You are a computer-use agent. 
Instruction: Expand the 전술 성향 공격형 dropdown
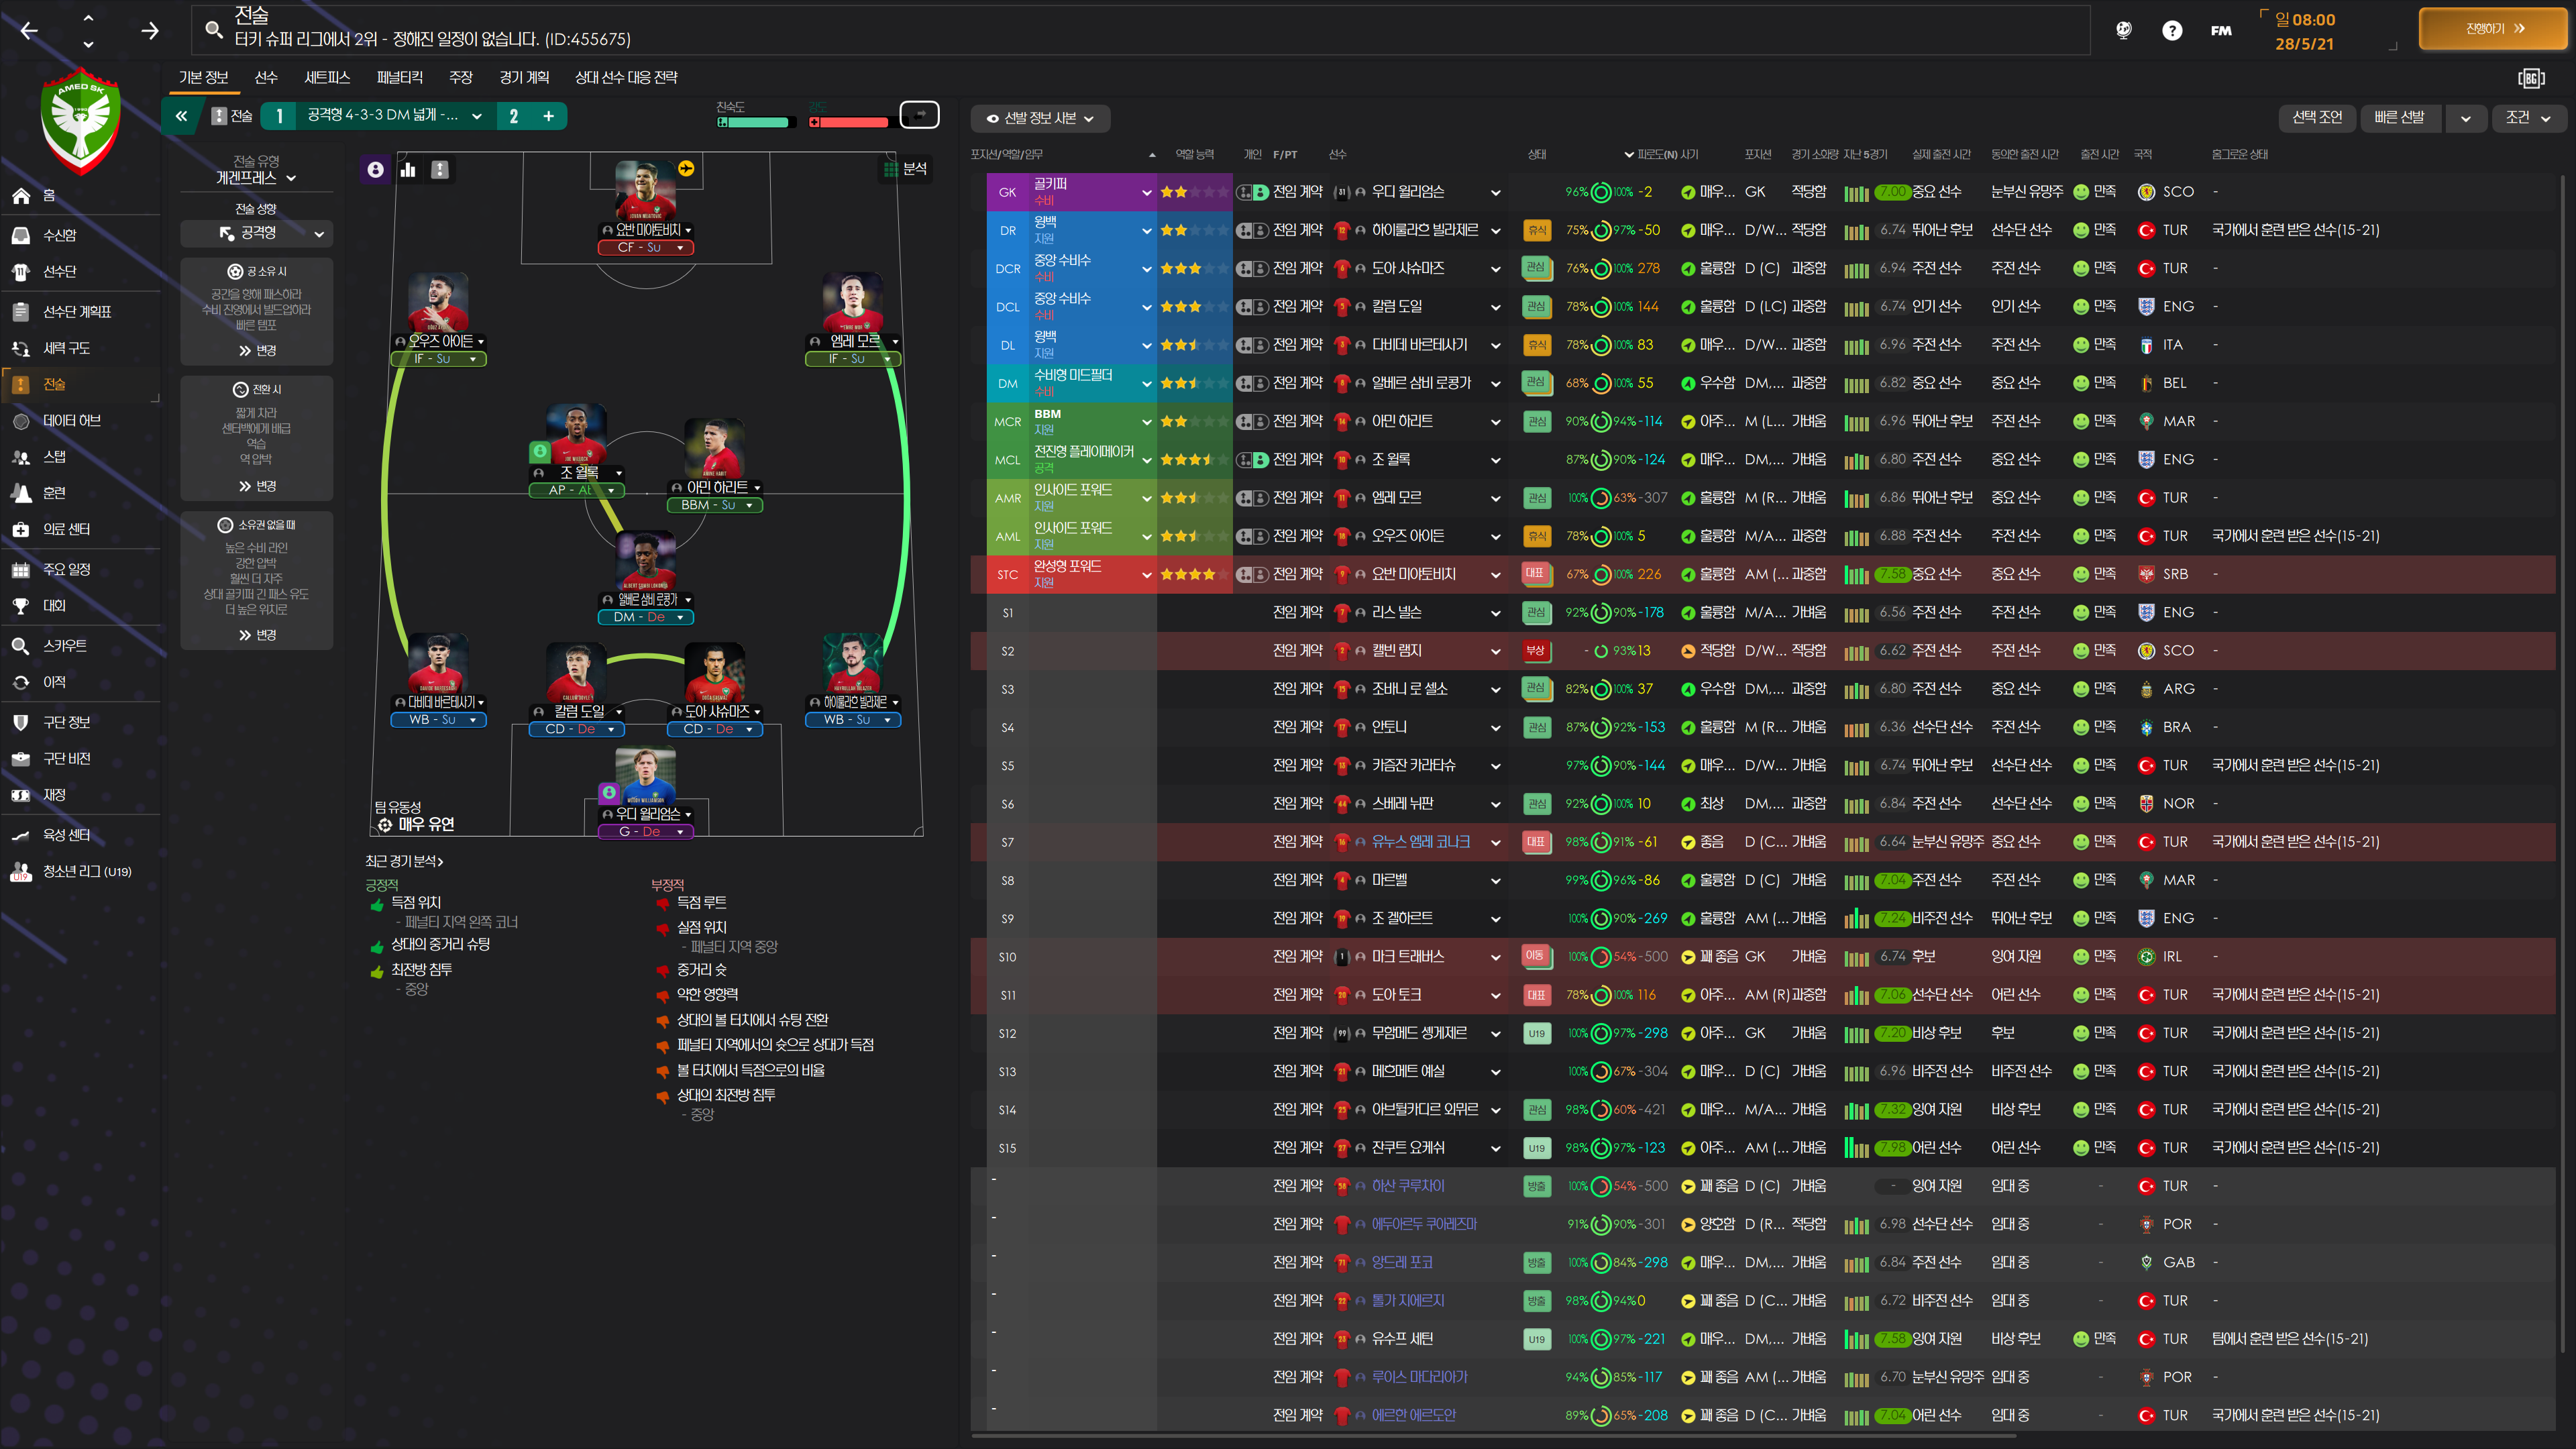click(257, 233)
